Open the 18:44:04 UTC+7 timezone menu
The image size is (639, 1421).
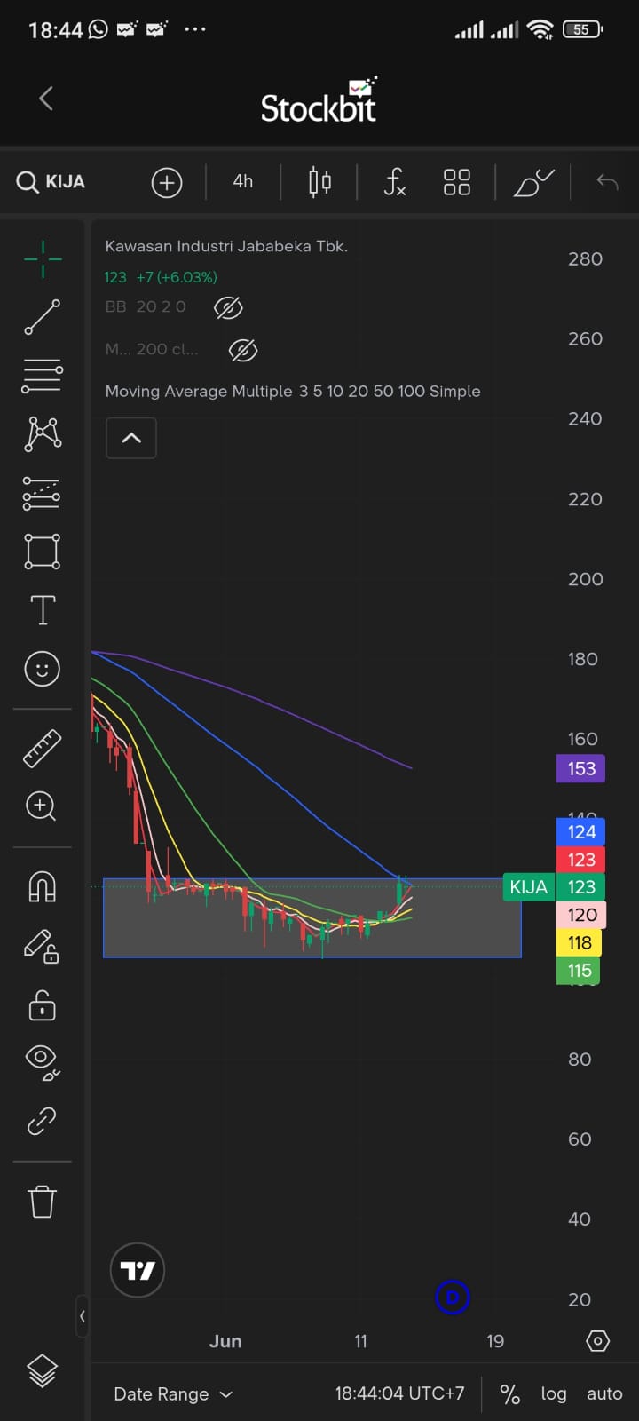(x=399, y=1393)
